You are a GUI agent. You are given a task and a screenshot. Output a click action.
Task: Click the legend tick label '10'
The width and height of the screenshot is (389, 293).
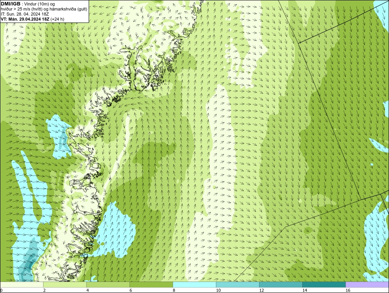pos(218,290)
